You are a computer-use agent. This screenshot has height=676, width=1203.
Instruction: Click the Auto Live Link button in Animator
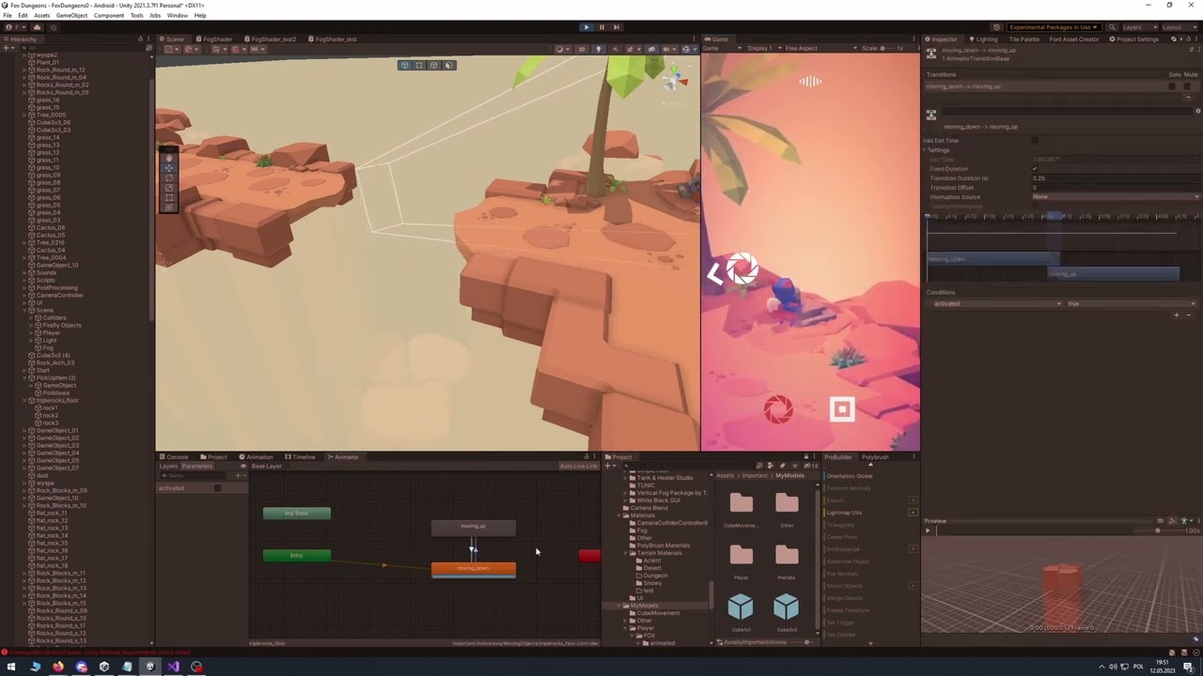click(580, 466)
